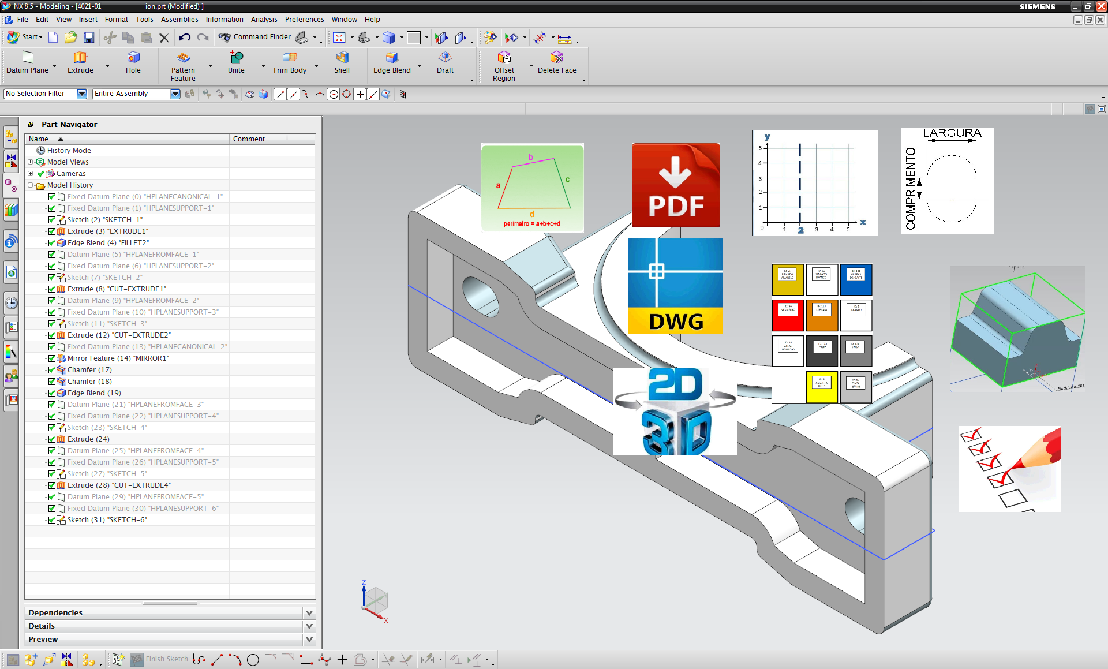Click the Finish Sketch button
The height and width of the screenshot is (669, 1108).
(167, 659)
